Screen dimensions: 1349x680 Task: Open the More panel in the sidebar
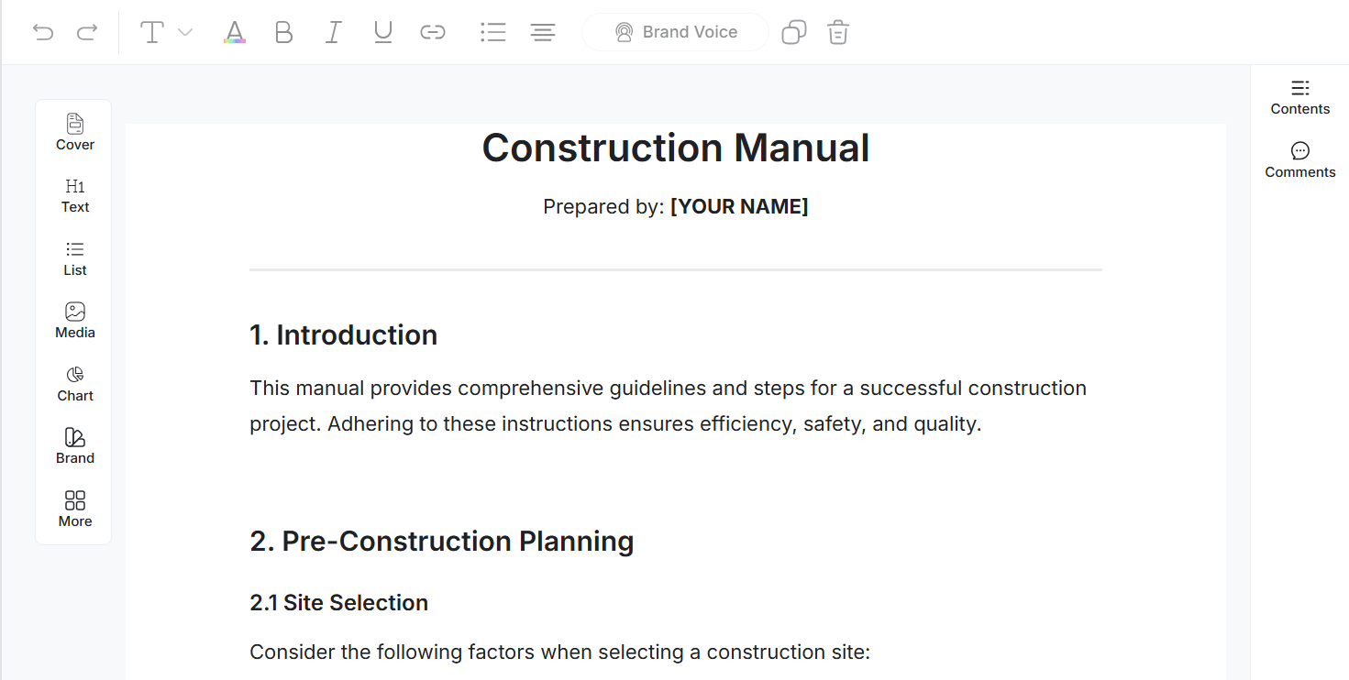tap(74, 508)
